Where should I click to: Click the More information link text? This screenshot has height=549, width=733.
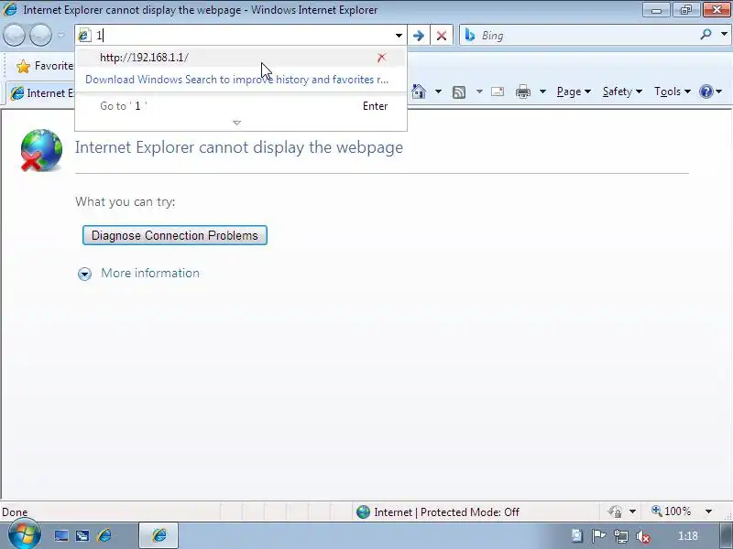(x=150, y=273)
